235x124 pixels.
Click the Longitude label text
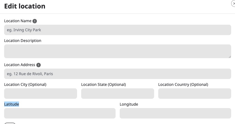pyautogui.click(x=129, y=104)
